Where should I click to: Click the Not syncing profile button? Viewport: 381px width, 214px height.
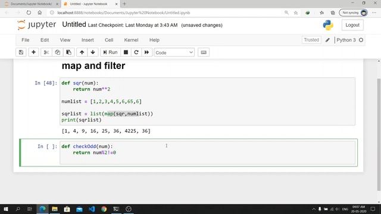[353, 12]
